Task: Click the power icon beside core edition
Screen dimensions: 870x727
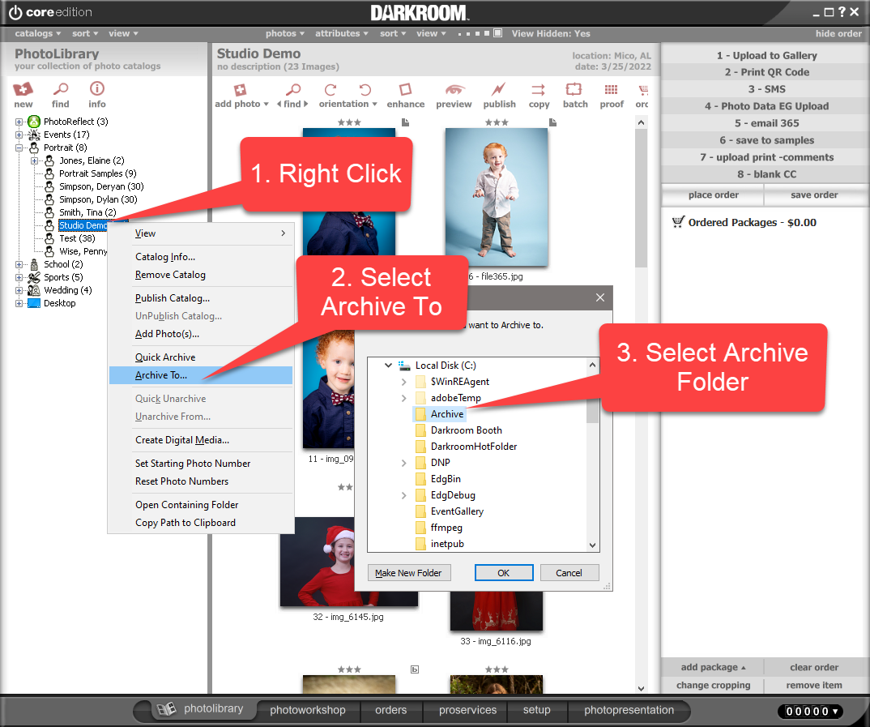Action: pyautogui.click(x=15, y=12)
